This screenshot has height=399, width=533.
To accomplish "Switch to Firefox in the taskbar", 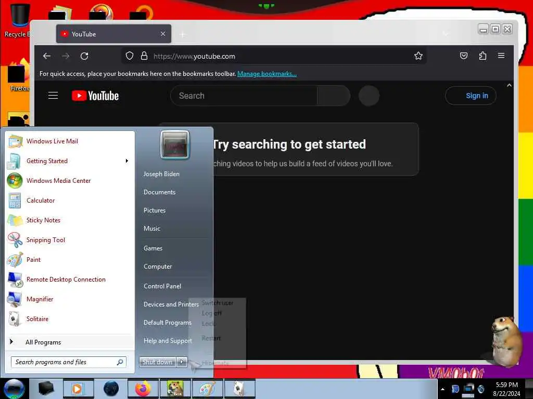I will pos(143,389).
